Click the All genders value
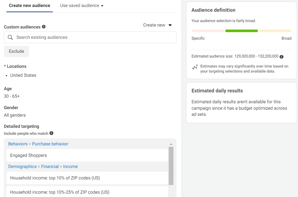The image size is (298, 197). tap(15, 115)
